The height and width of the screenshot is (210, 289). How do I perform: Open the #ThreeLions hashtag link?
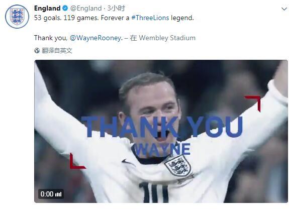pyautogui.click(x=150, y=18)
